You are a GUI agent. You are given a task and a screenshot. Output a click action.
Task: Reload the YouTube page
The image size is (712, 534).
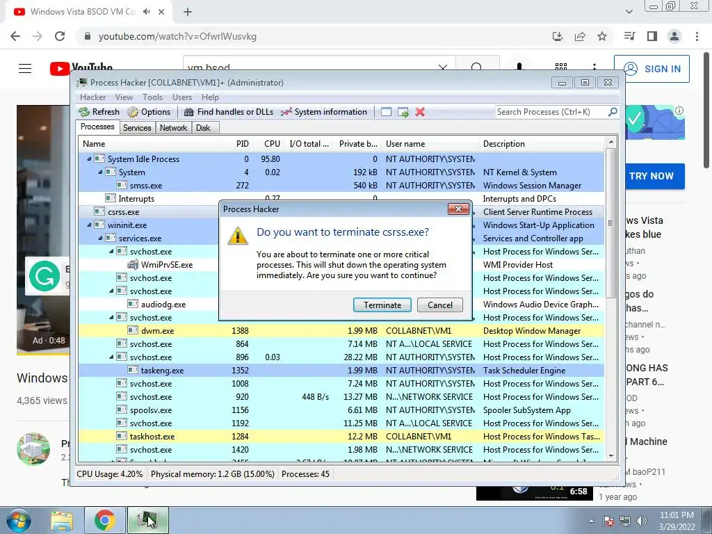[x=60, y=36]
